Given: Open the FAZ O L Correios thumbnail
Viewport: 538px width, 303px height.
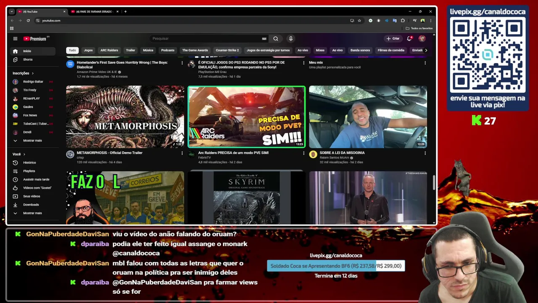Looking at the screenshot, I should [125, 198].
